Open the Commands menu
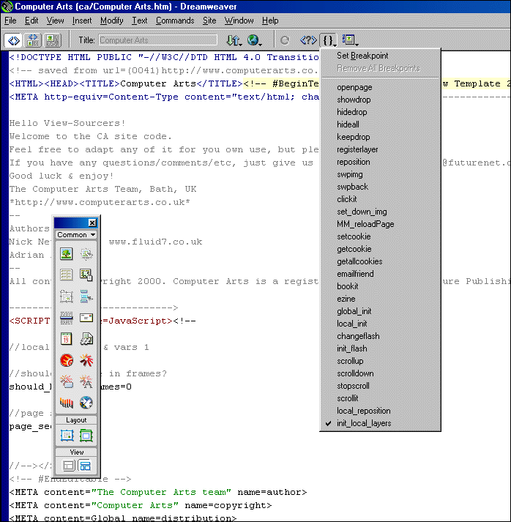Viewport: 511px width, 522px height. (x=175, y=20)
